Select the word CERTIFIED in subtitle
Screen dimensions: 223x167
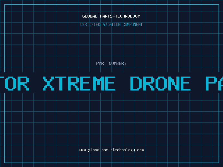(90, 24)
